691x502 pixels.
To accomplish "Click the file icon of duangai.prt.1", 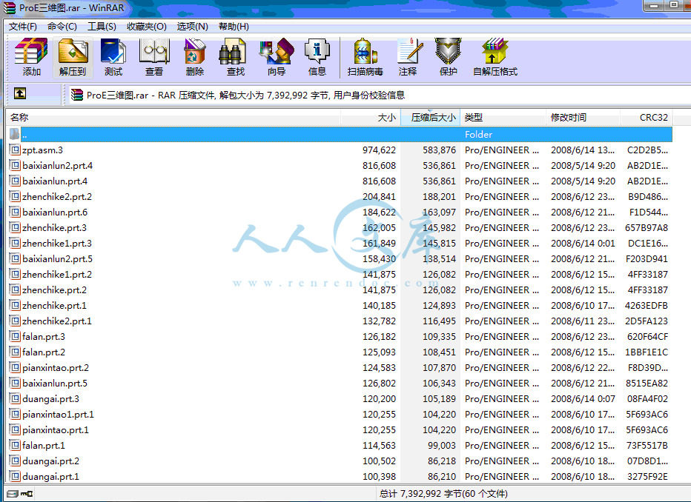I will (x=15, y=477).
